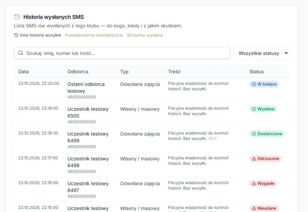Click the history clock icon beside the title
This screenshot has height=212, width=308.
coord(17,17)
